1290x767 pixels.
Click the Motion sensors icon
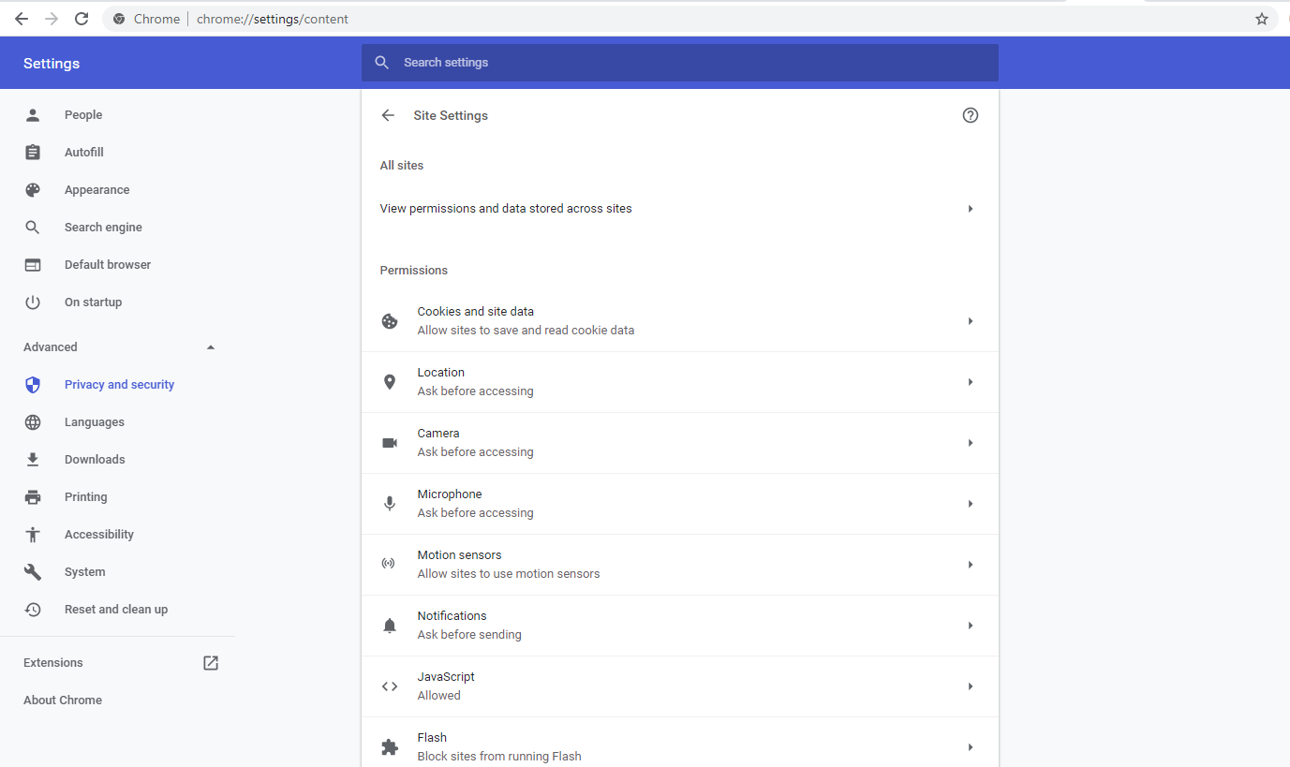click(x=388, y=565)
